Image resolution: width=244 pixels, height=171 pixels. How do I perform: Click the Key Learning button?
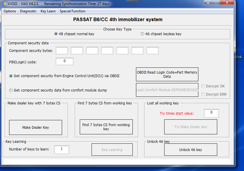(x=112, y=150)
